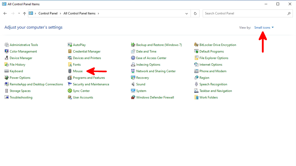Open the View by Small icons dropdown
The width and height of the screenshot is (296, 166).
(x=264, y=28)
